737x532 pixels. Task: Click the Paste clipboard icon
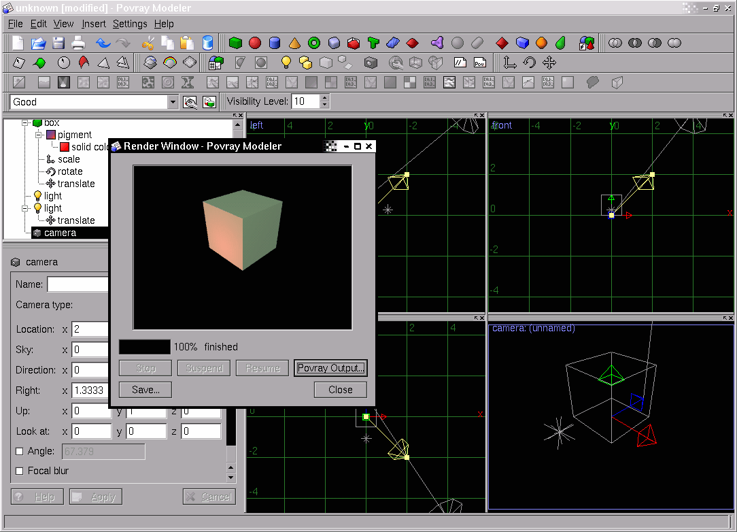(187, 44)
